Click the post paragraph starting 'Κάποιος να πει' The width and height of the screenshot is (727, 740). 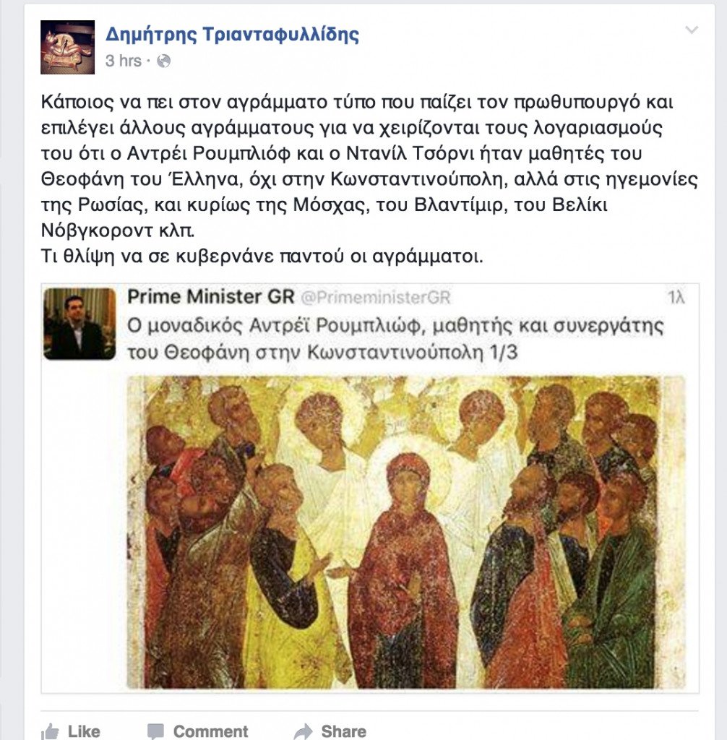point(369,166)
